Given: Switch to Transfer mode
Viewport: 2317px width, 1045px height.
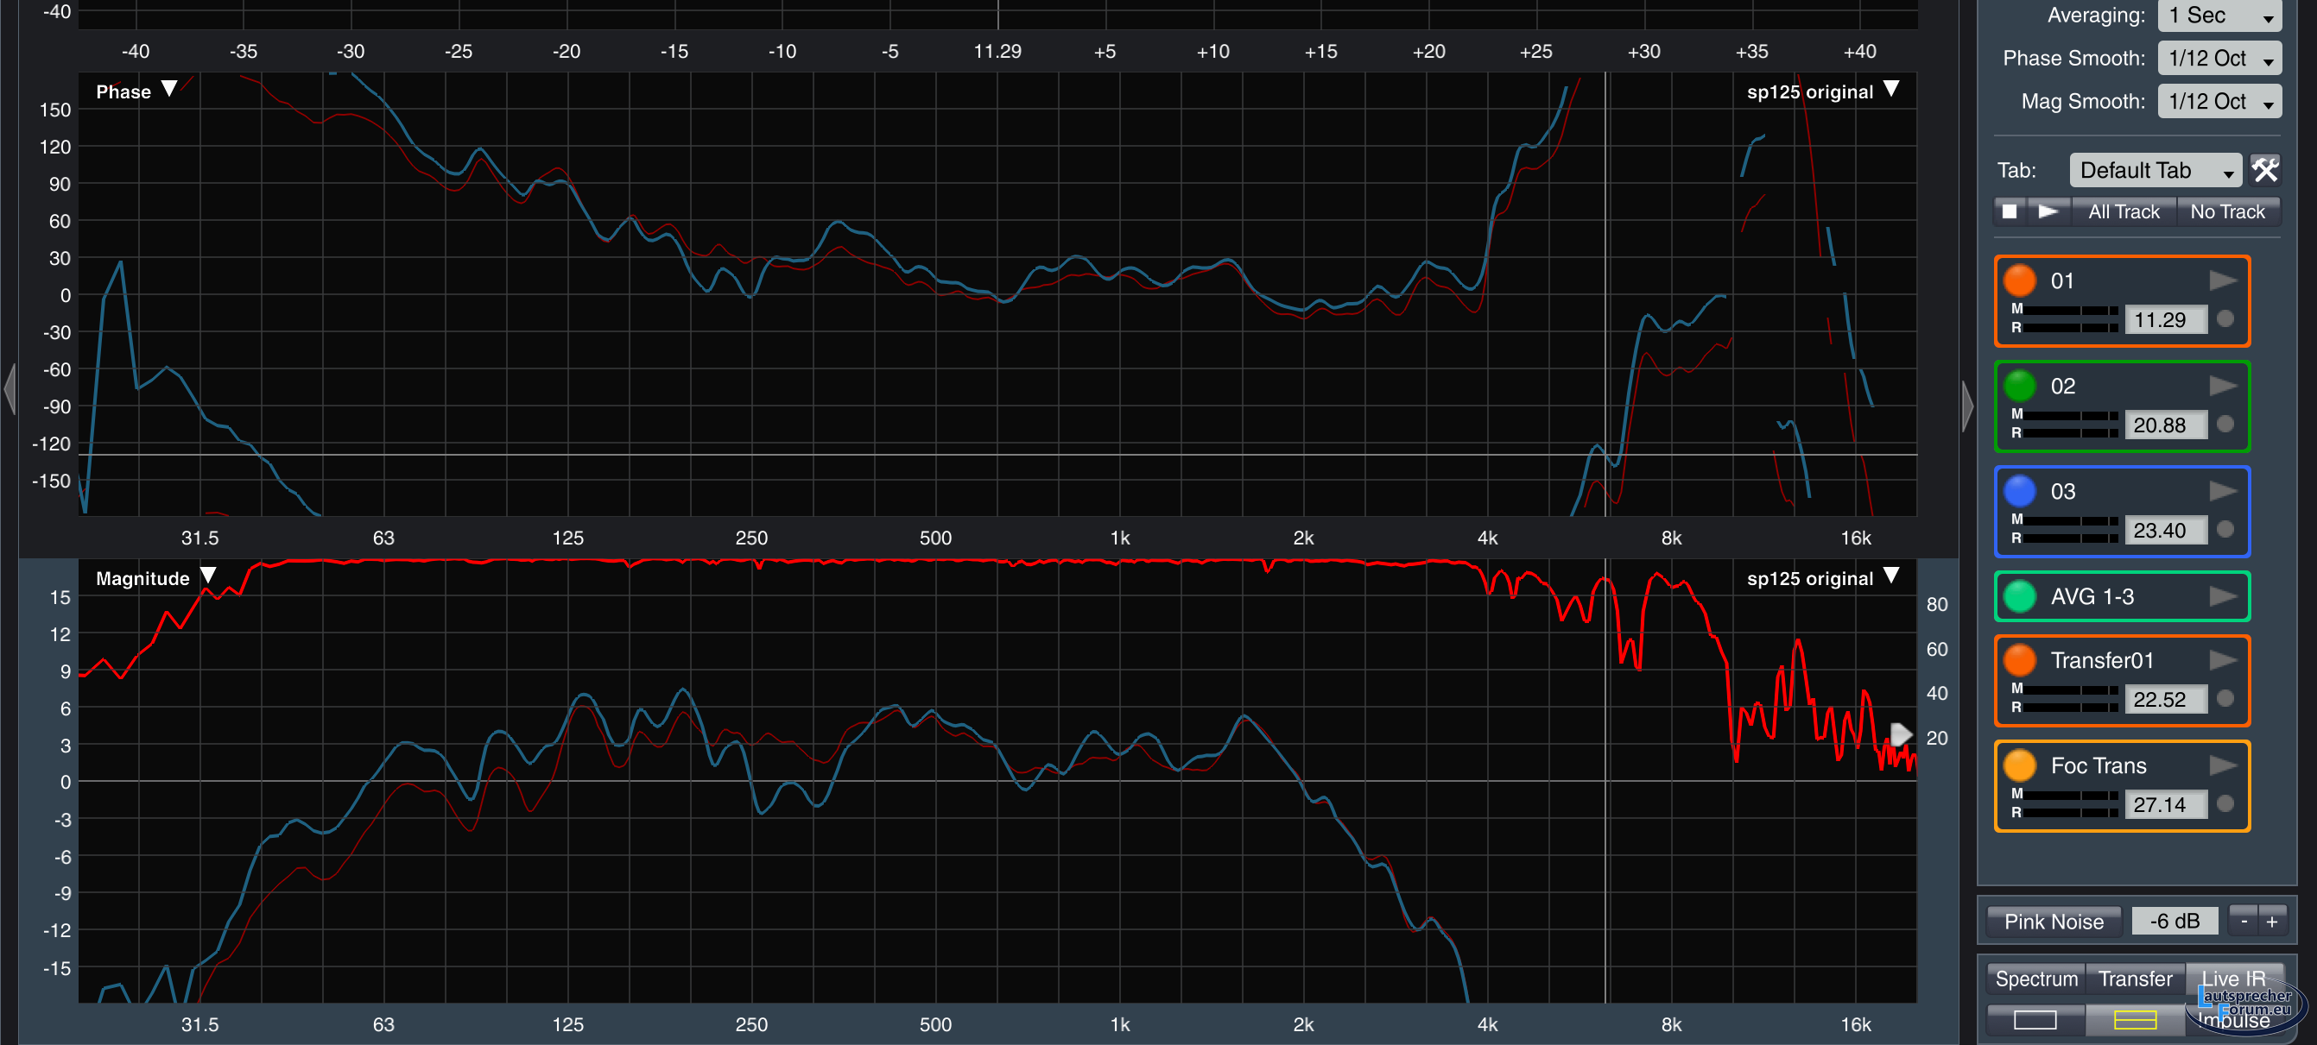Looking at the screenshot, I should 2135,979.
